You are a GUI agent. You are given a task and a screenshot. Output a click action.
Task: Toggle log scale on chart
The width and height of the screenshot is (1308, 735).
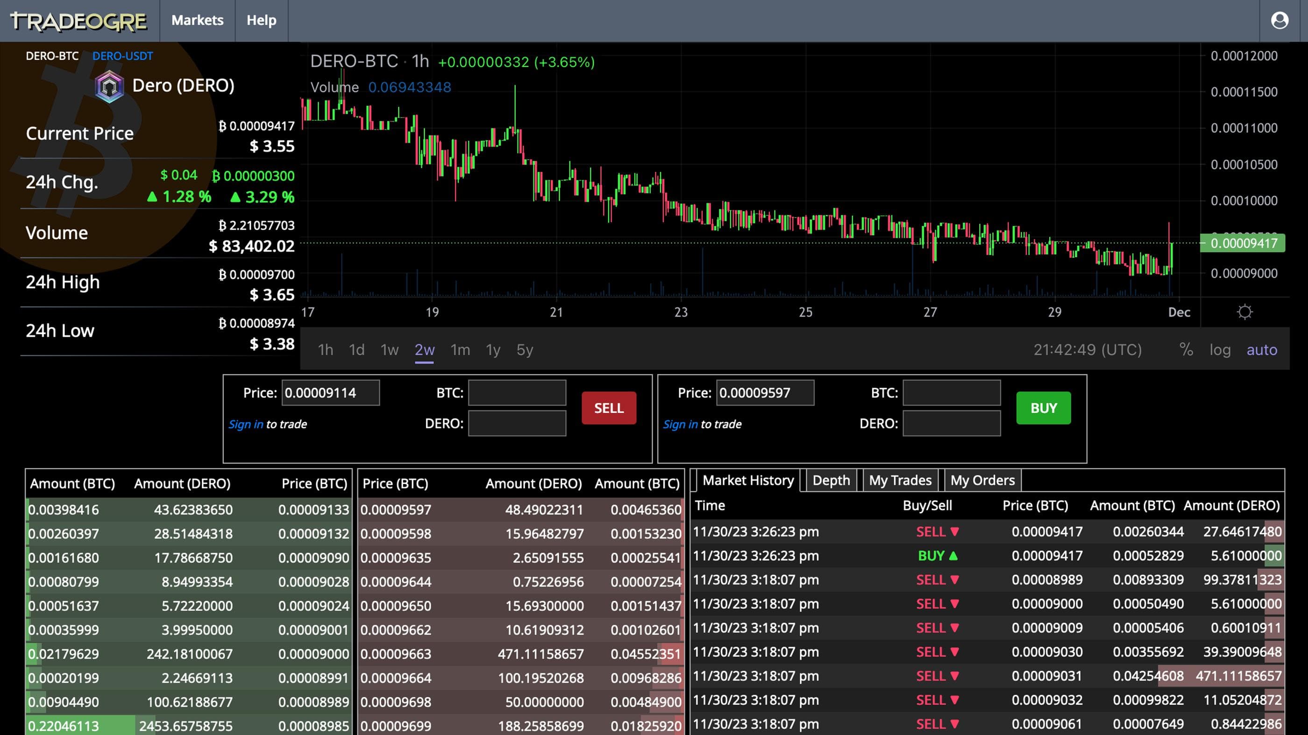coord(1220,350)
